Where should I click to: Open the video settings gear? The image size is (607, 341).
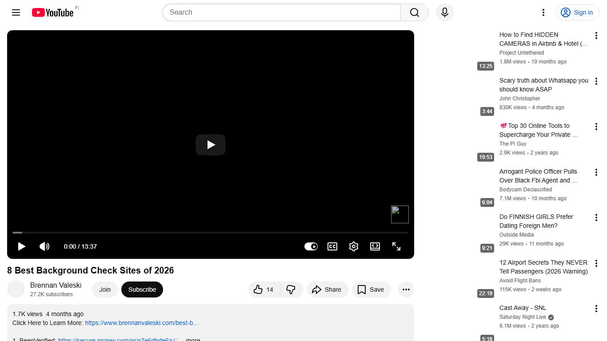[x=354, y=246]
